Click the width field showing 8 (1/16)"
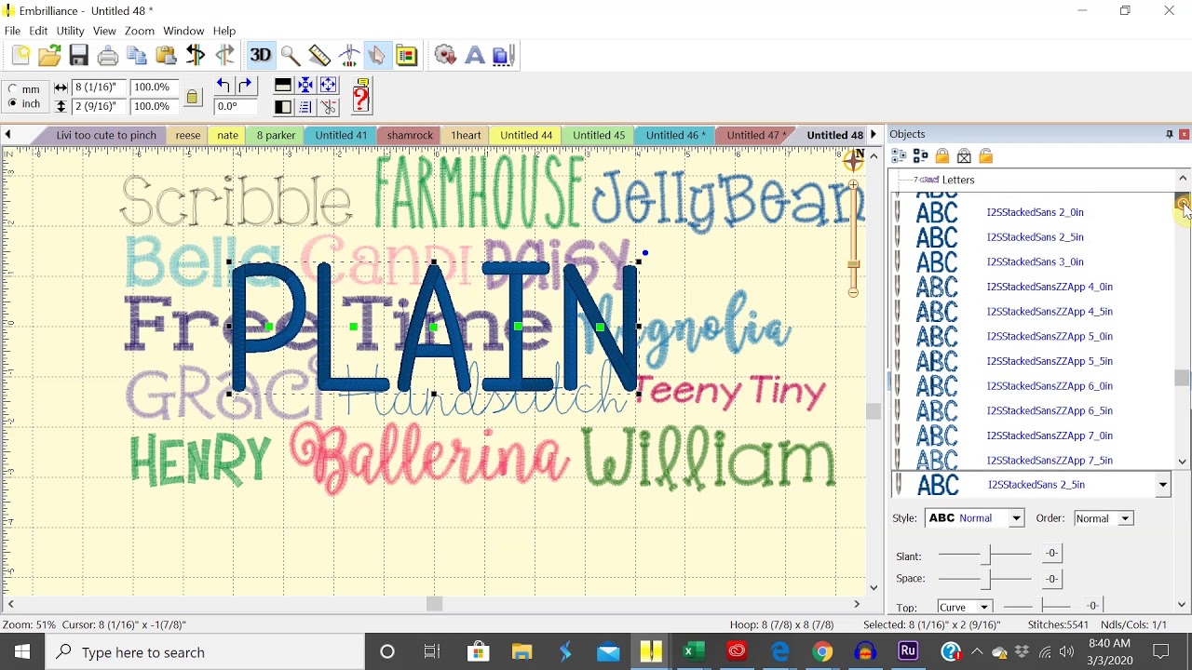Image resolution: width=1192 pixels, height=670 pixels. click(100, 87)
